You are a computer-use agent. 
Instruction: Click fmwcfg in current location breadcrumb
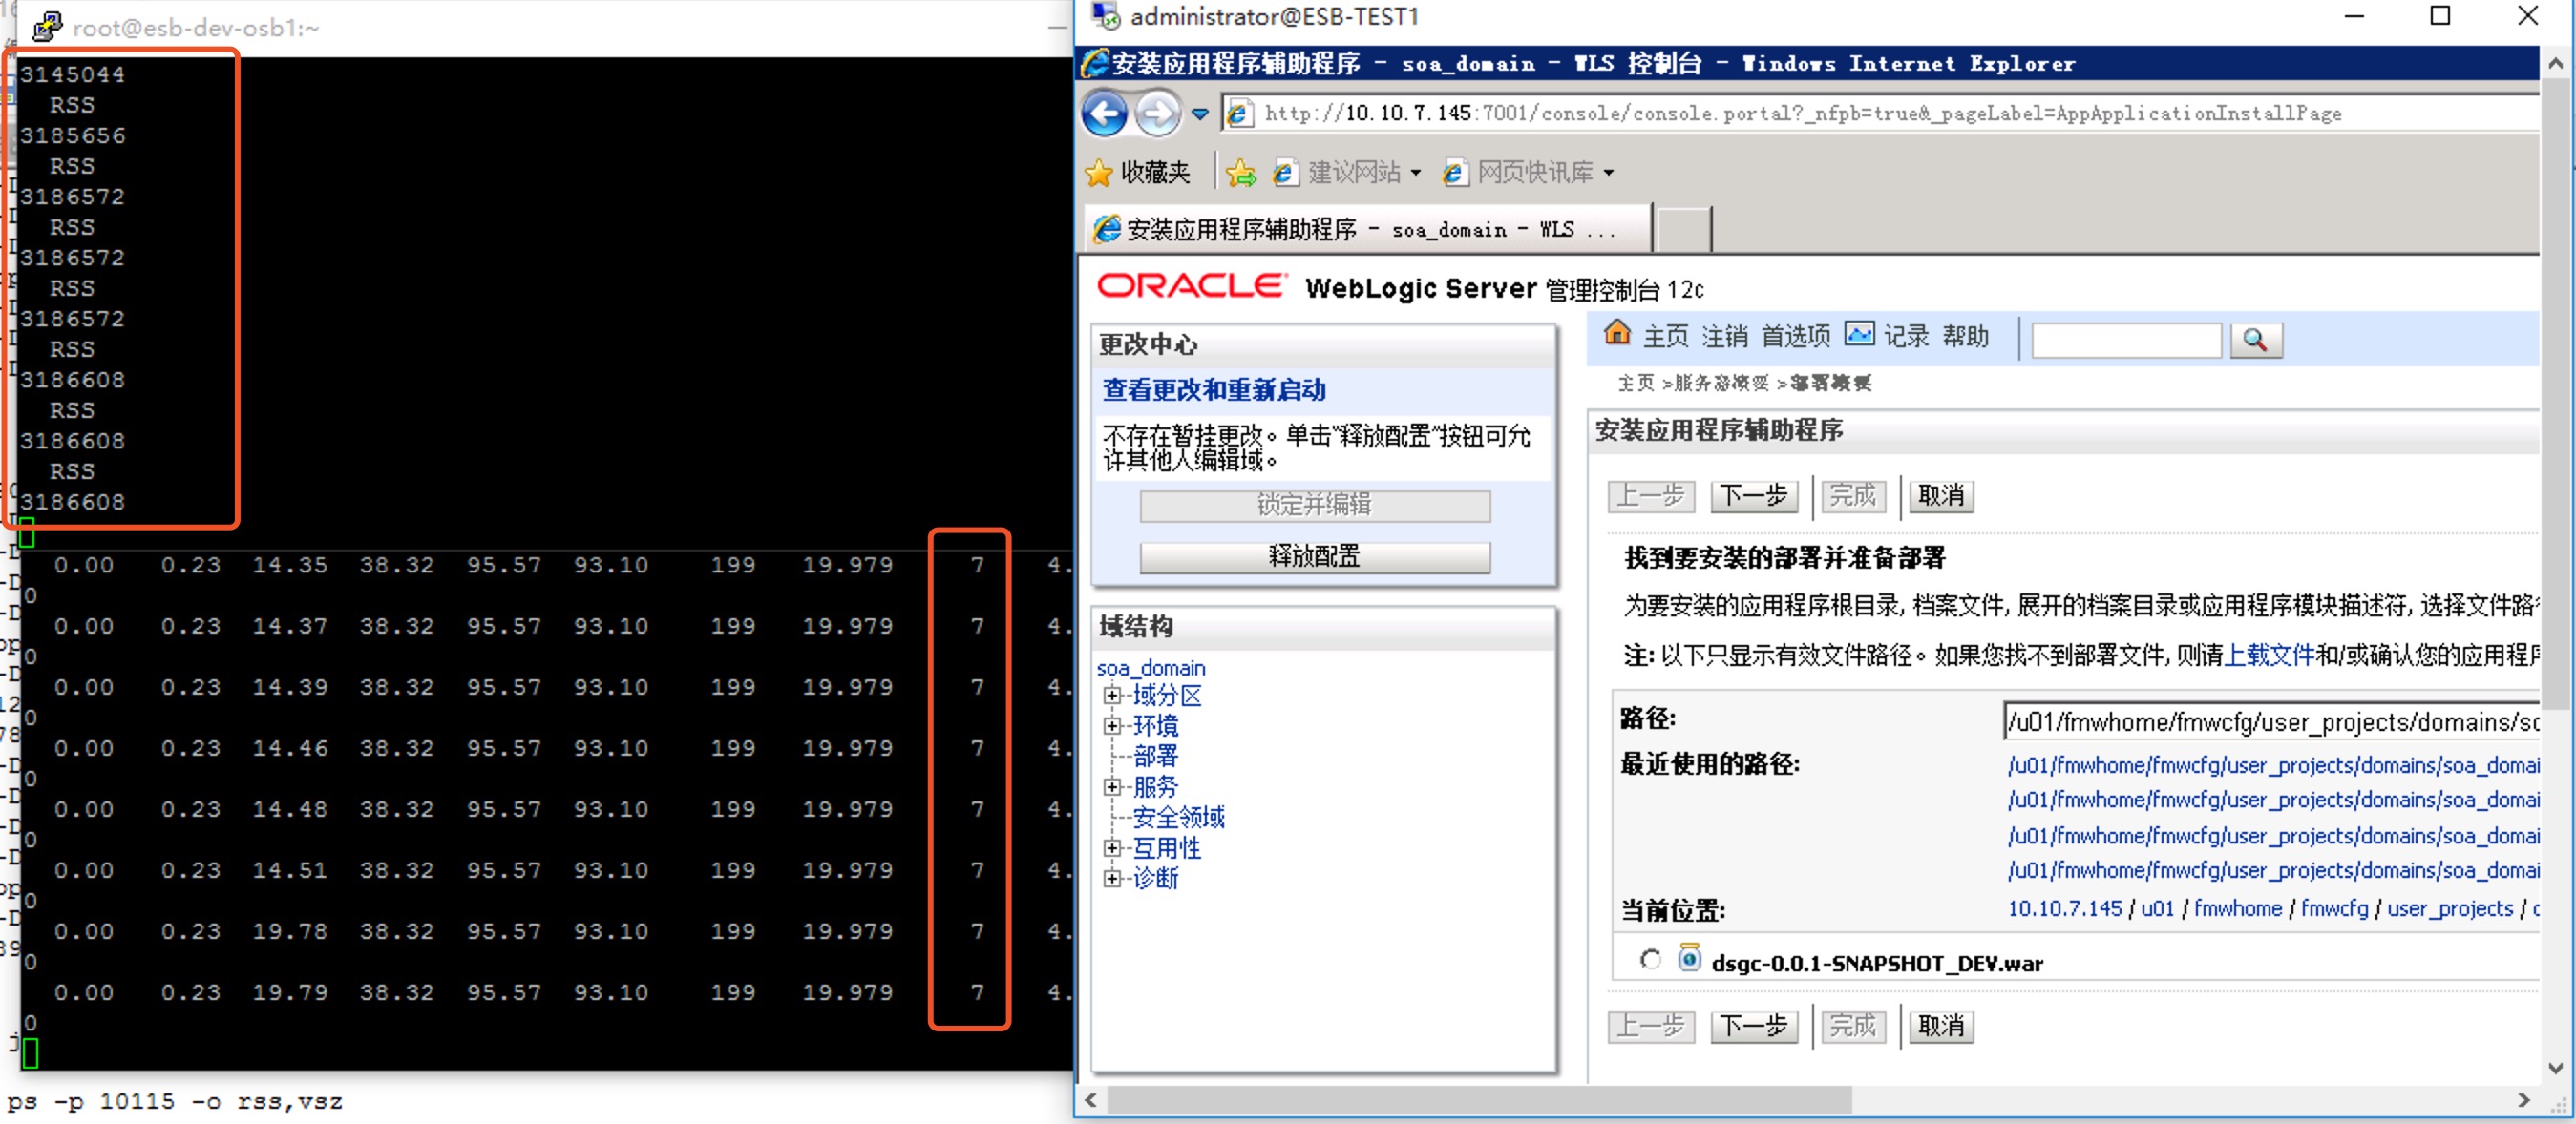click(2334, 909)
